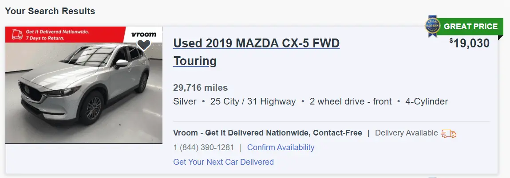The image size is (510, 178).
Task: Open the silver Mazda CX-5 photo
Action: pos(83,93)
